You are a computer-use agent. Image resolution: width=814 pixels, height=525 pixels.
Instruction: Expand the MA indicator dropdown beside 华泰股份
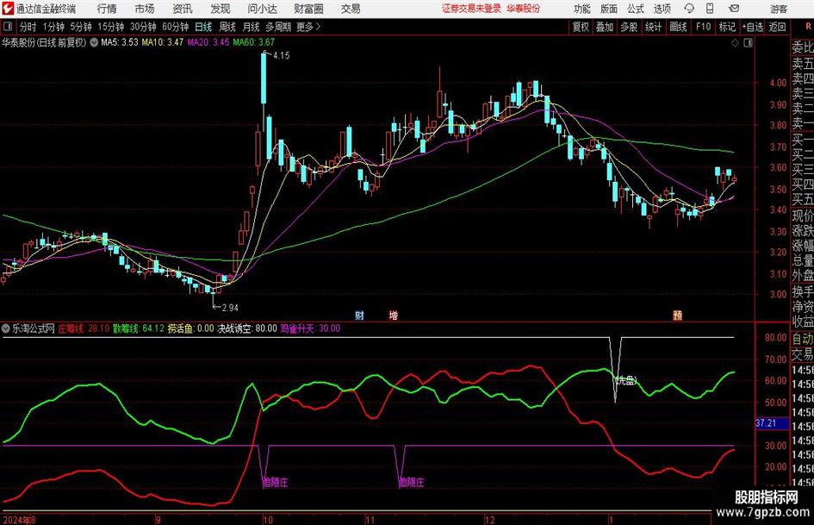pos(94,42)
